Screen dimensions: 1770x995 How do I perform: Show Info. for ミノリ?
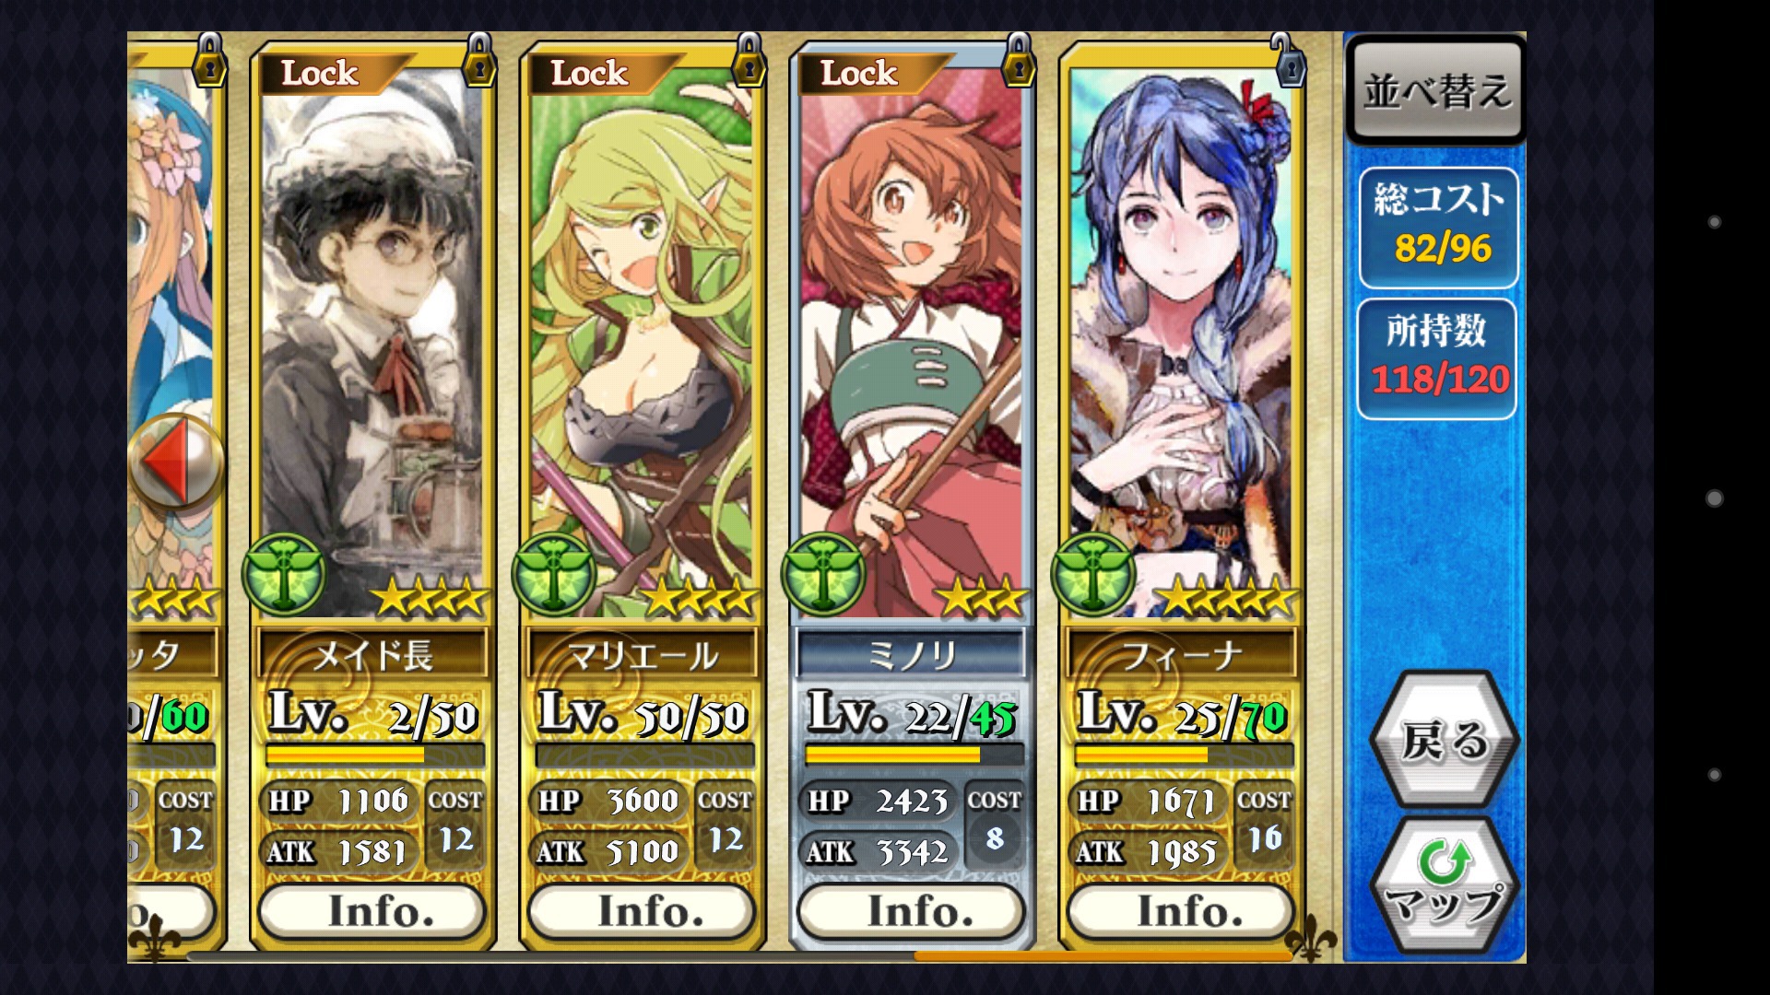click(x=912, y=911)
